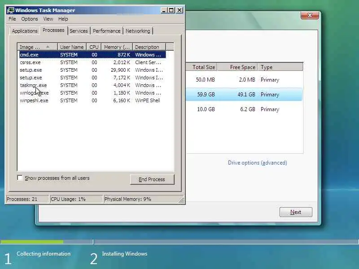This screenshot has width=359, height=269.
Task: Click the WinPE Shell description cell
Action: (148, 100)
